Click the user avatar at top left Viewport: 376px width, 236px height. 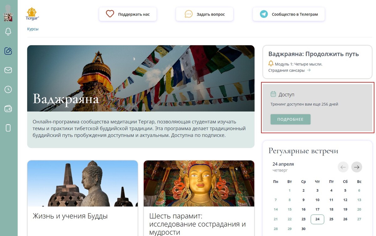point(8,13)
